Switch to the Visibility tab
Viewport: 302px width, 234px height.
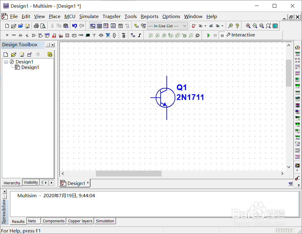[x=31, y=183]
